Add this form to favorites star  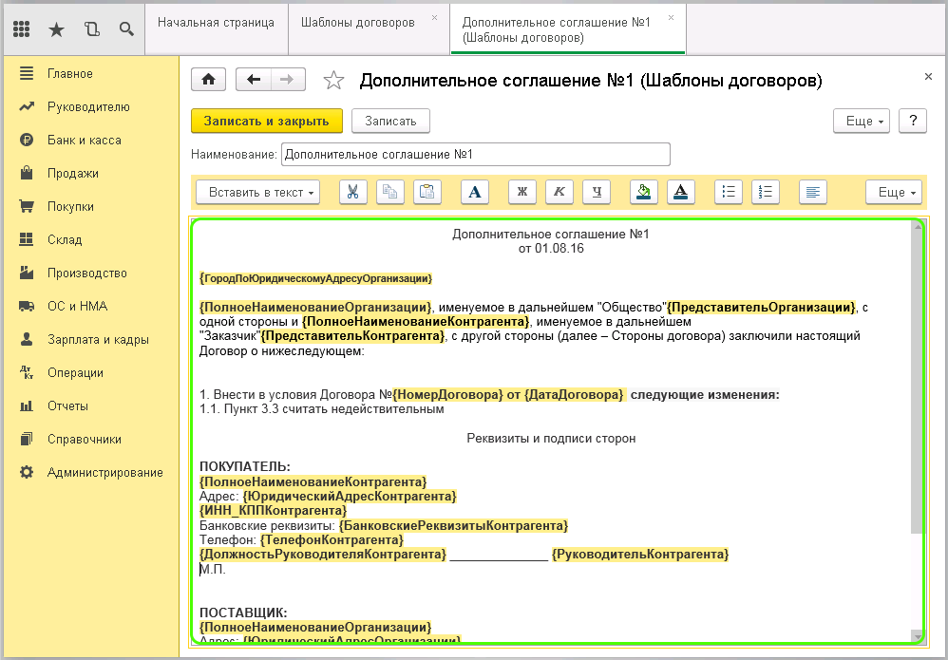click(x=333, y=81)
